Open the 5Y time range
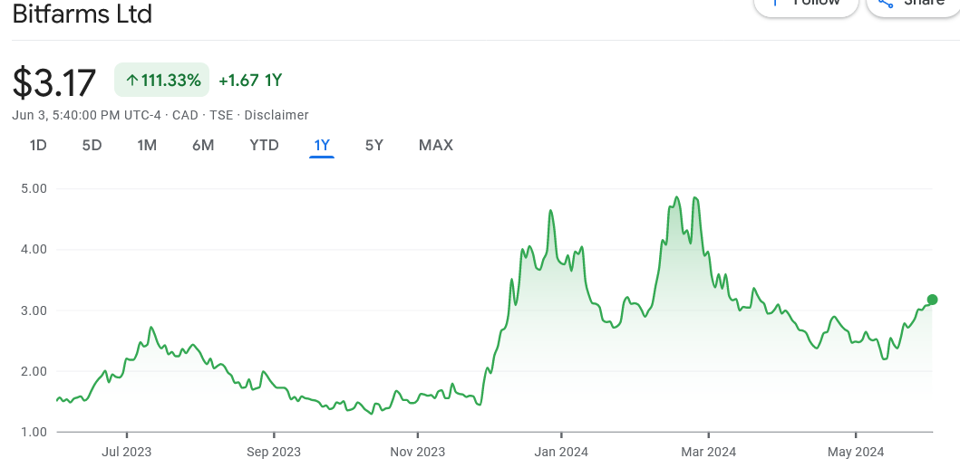The height and width of the screenshot is (468, 960). 374,145
